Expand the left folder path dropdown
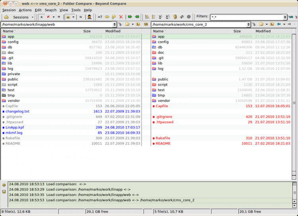298x216 pixels. tap(114, 24)
